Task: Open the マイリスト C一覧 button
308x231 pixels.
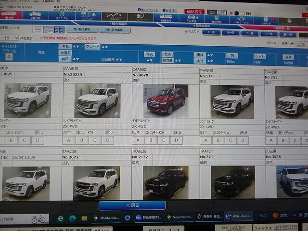Action: 249,33
